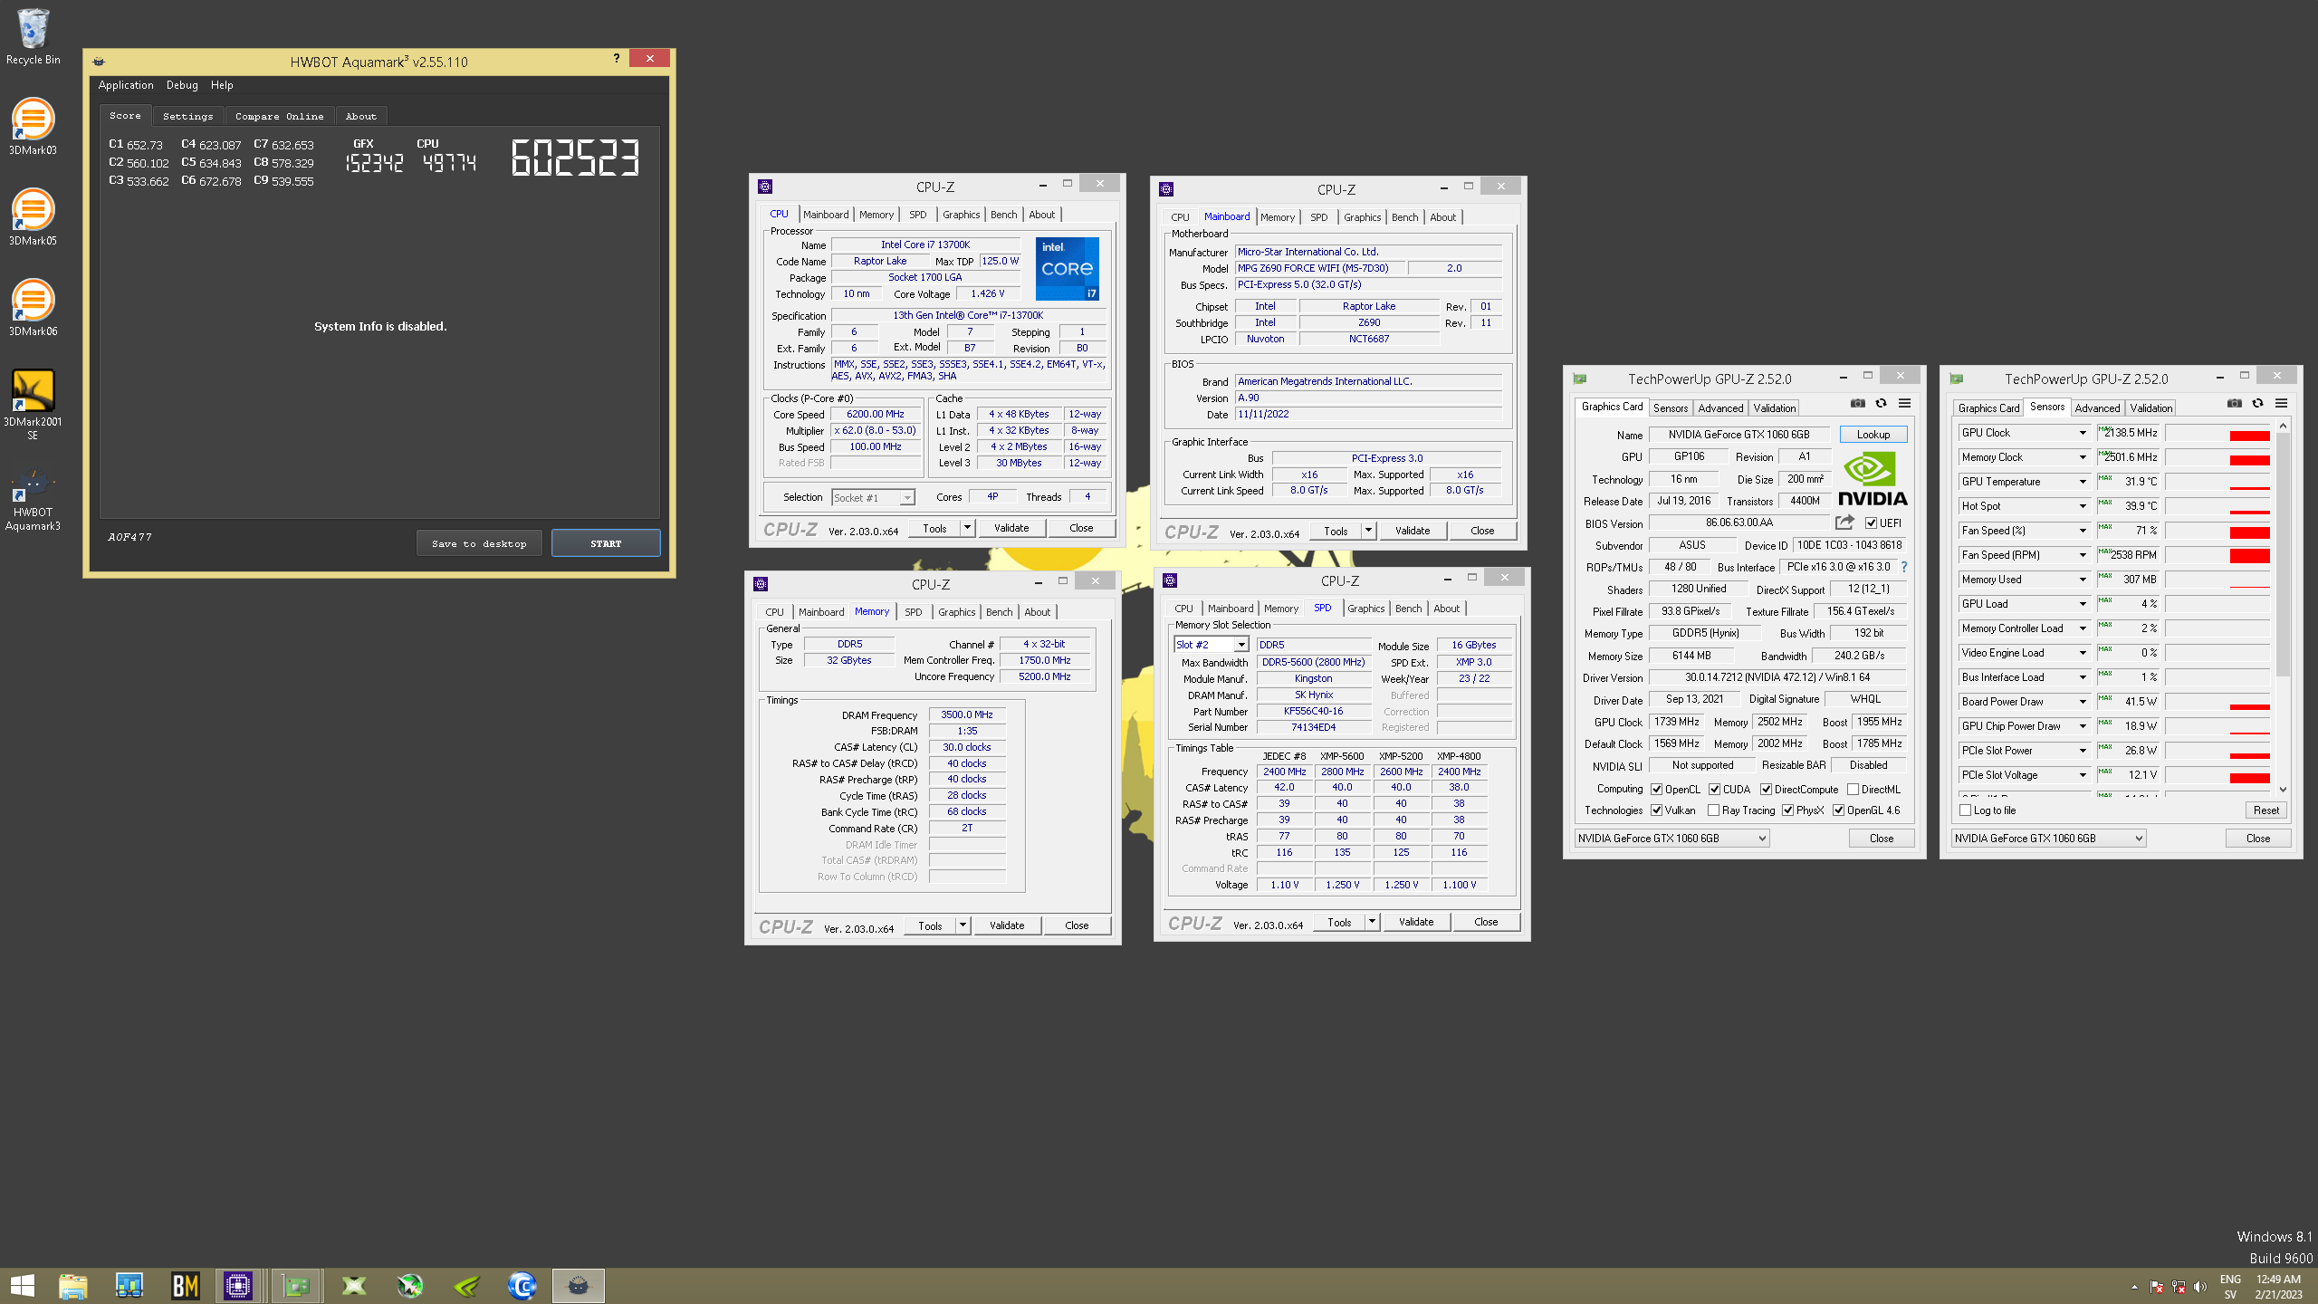Open GPU selector dropdown in GPU-Z Graphics Card window

[x=1671, y=838]
